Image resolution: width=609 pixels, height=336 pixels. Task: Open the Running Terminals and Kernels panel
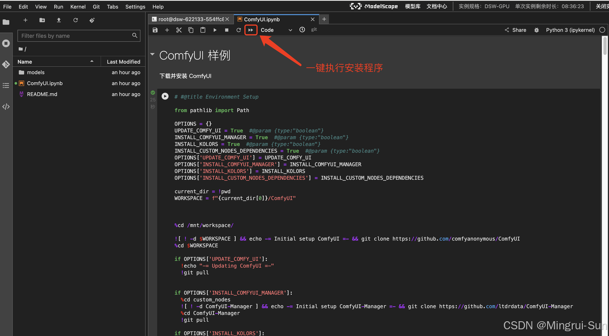click(x=6, y=43)
